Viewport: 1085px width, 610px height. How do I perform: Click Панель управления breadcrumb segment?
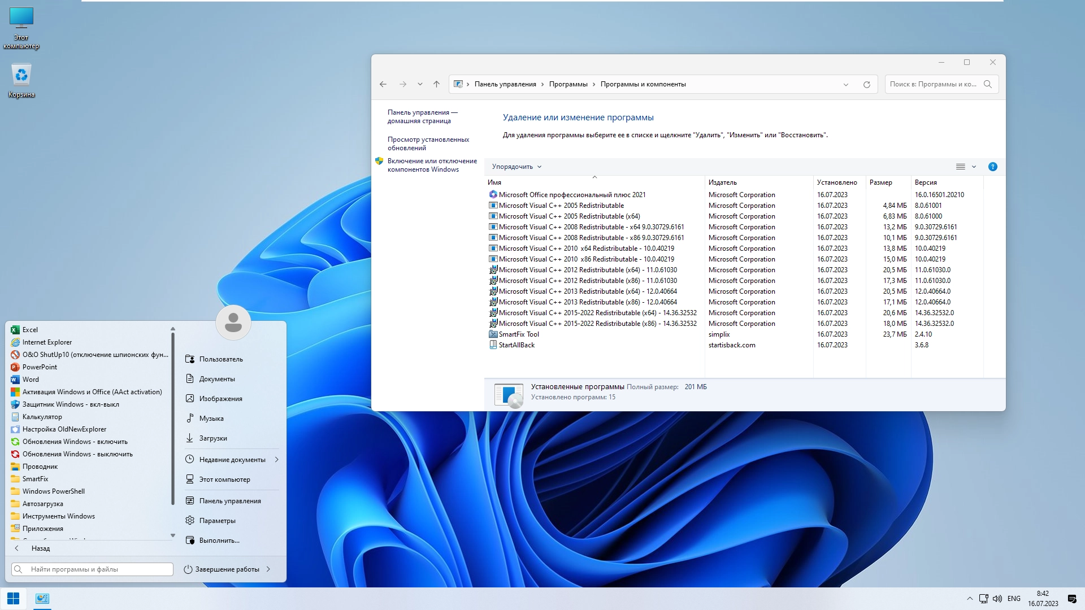(505, 84)
